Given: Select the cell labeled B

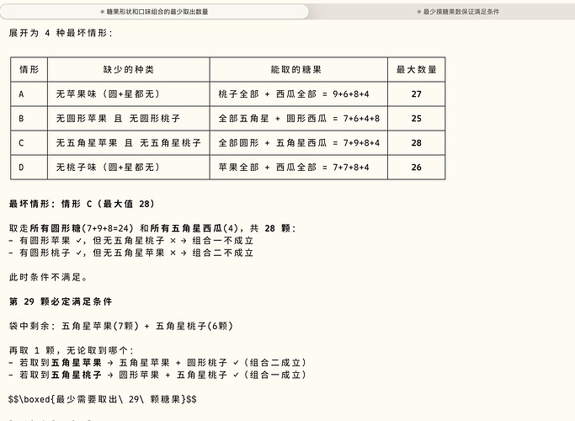Looking at the screenshot, I should point(29,119).
